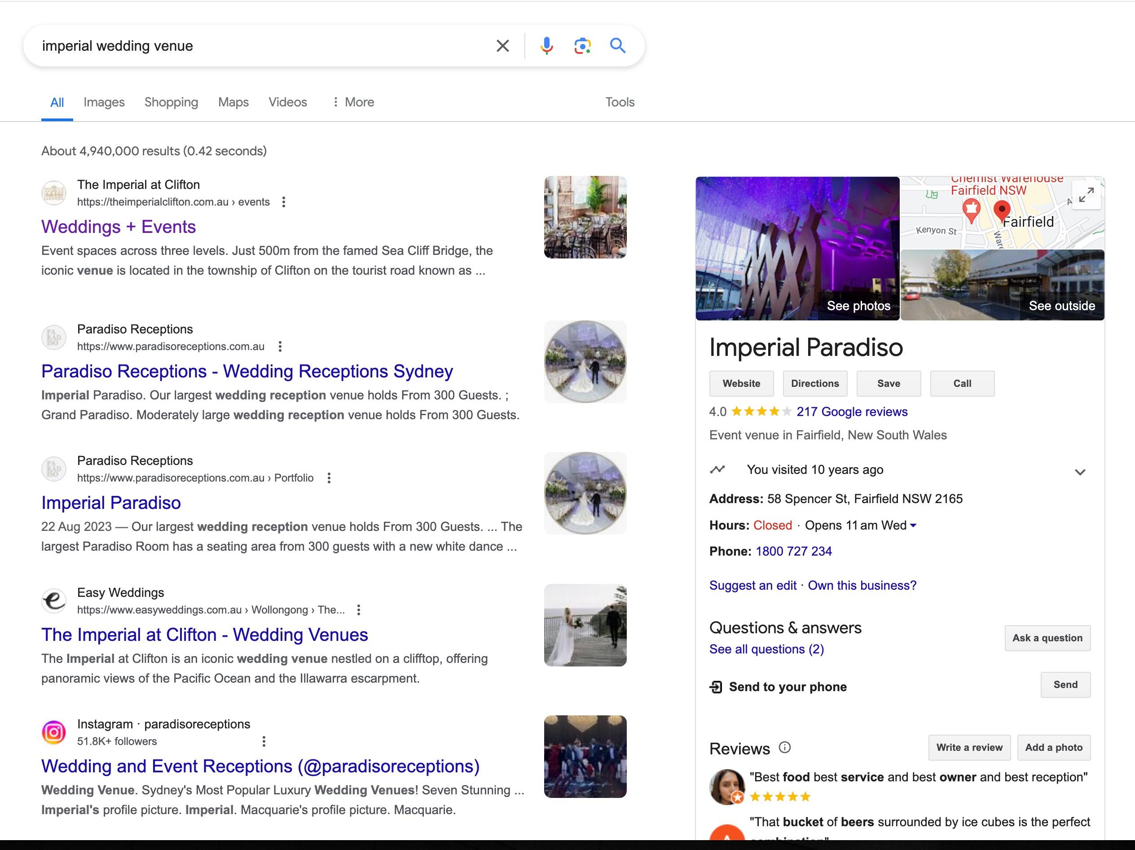Image resolution: width=1135 pixels, height=850 pixels.
Task: Switch to the Images tab
Action: (104, 102)
